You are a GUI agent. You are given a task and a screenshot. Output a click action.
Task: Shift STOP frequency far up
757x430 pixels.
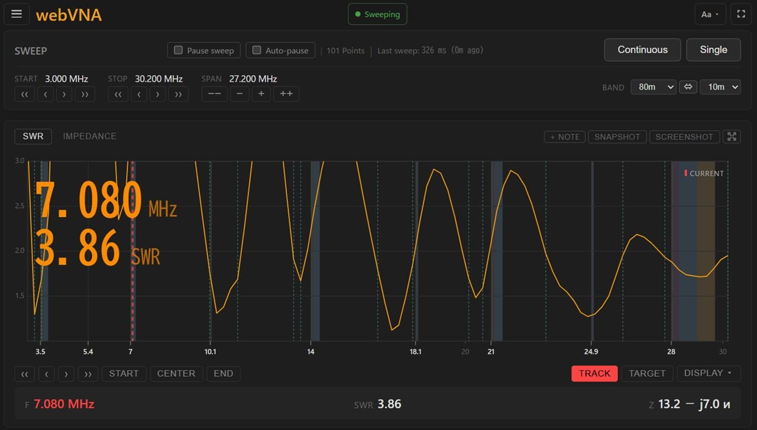(x=178, y=94)
